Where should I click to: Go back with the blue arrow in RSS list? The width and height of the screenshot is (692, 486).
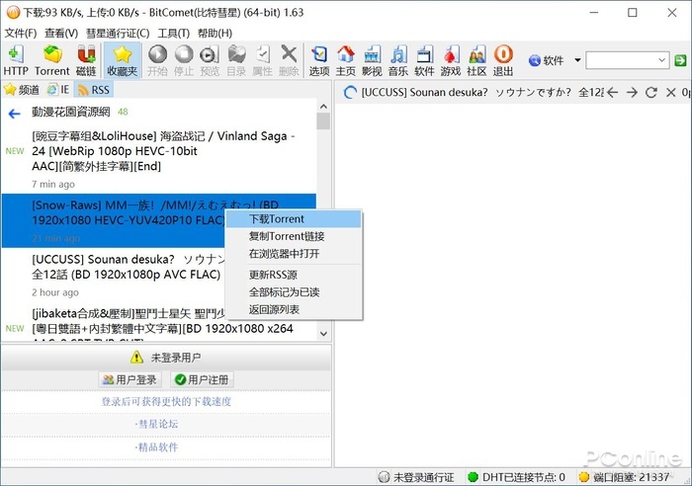point(14,114)
